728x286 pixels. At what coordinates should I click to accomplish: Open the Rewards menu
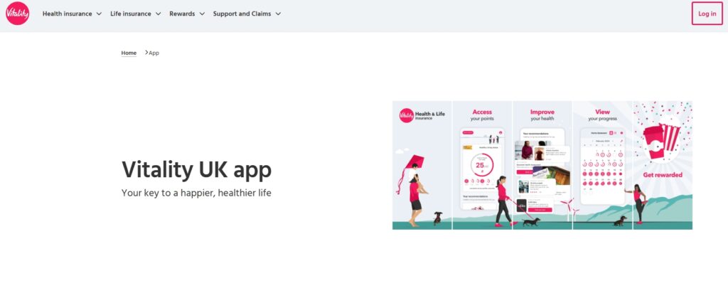pyautogui.click(x=182, y=14)
